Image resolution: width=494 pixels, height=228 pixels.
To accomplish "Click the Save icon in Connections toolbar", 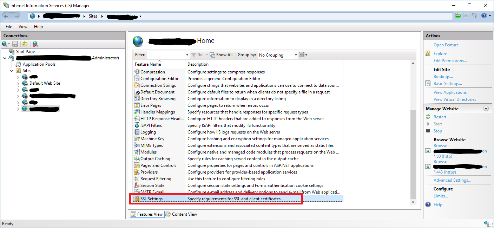I will (x=15, y=44).
